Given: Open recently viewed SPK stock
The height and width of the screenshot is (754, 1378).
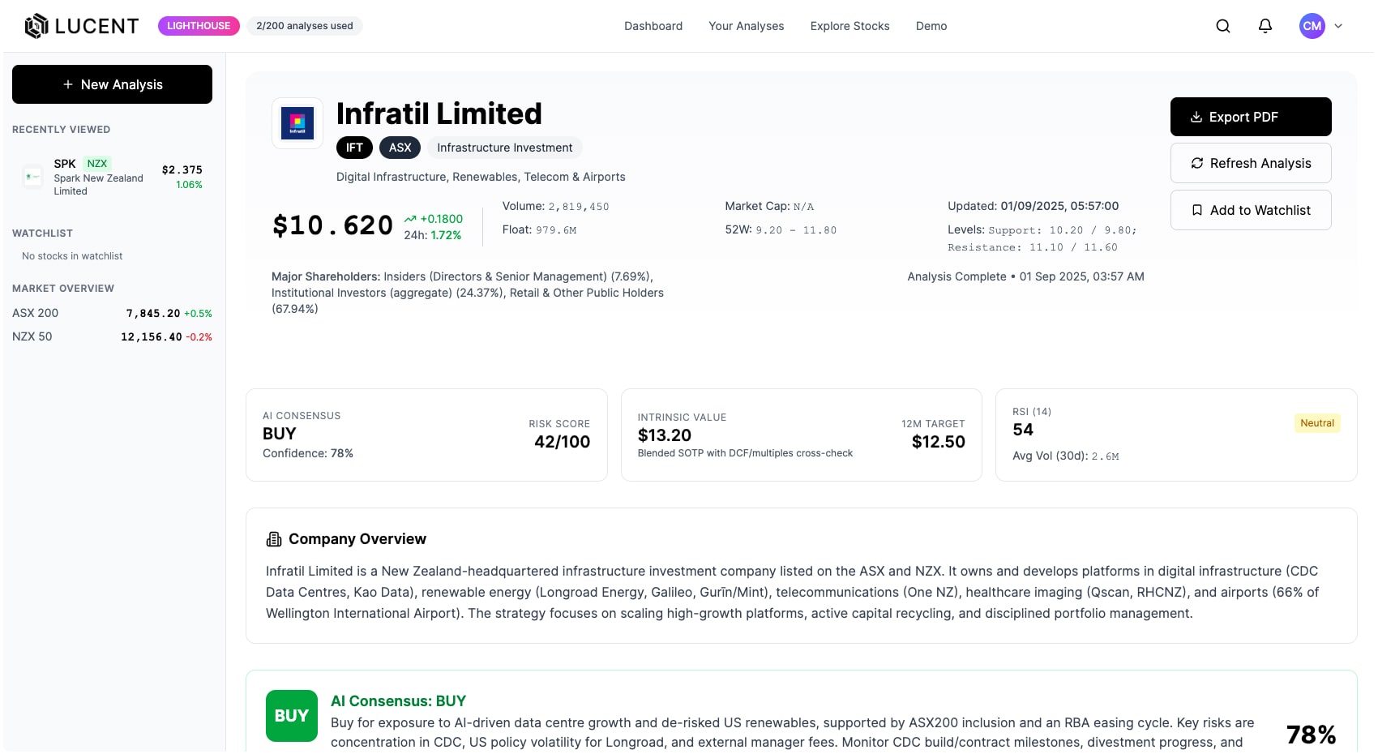Looking at the screenshot, I should pos(99,177).
